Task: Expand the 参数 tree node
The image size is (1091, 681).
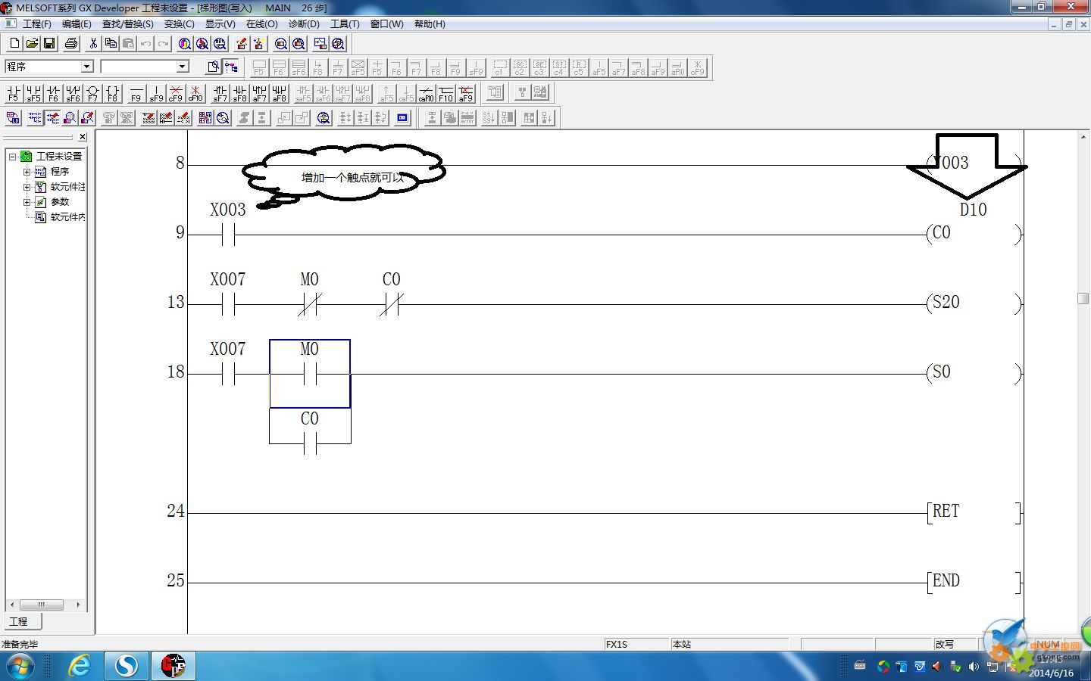Action: pos(27,202)
